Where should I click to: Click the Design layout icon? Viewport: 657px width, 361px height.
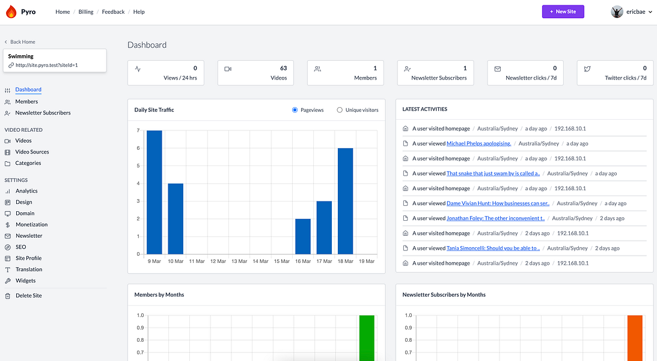pos(8,203)
